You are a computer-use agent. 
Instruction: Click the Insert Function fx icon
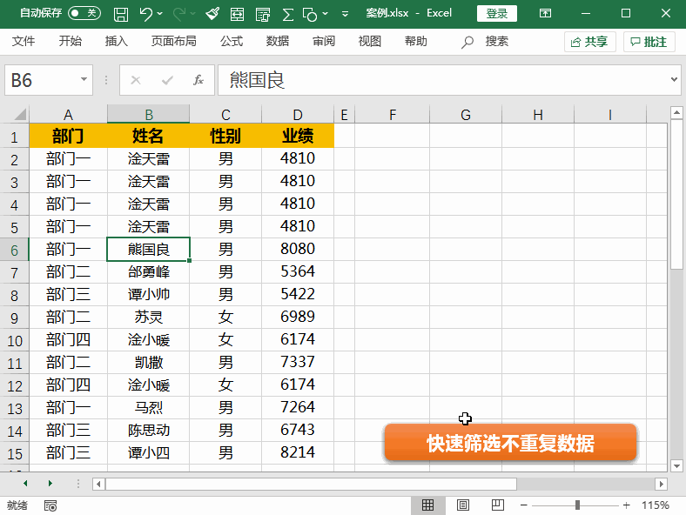tap(198, 80)
